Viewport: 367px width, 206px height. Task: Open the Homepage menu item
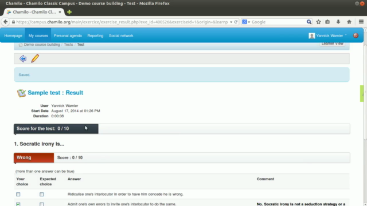13,35
